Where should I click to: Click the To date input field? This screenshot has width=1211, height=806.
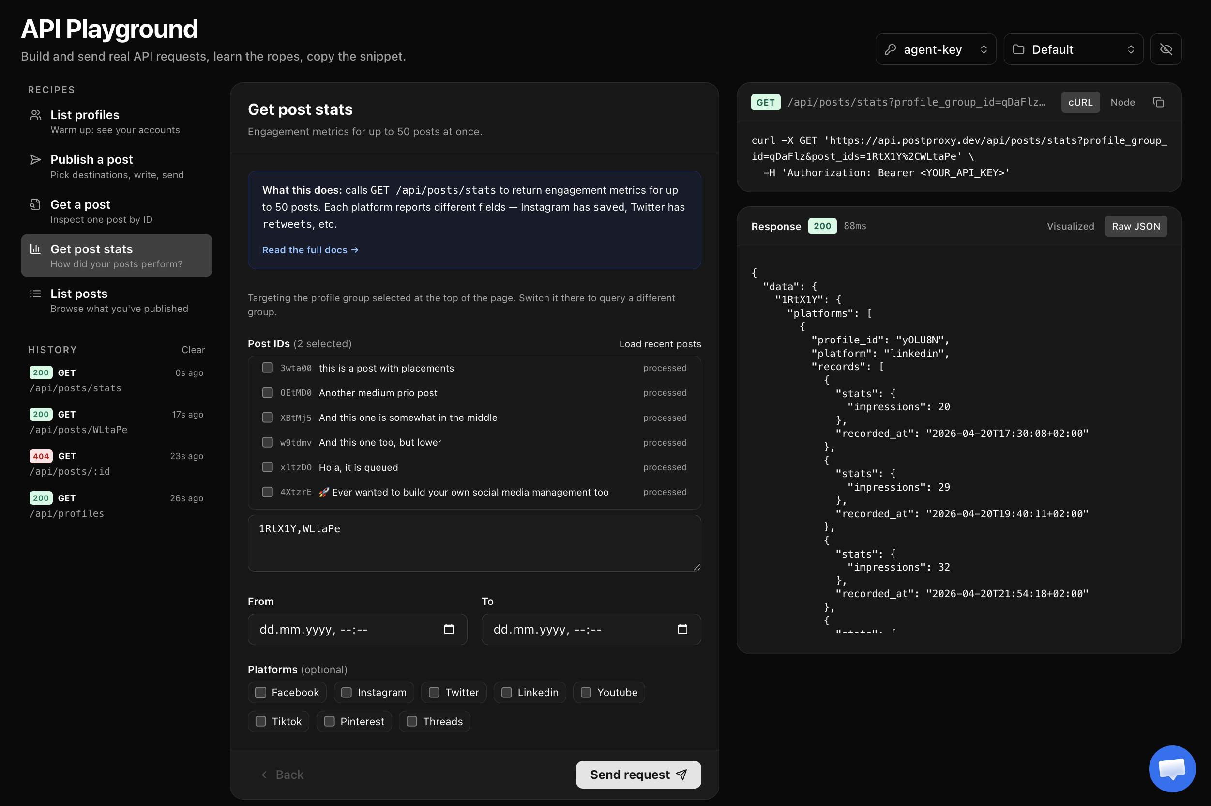[591, 629]
